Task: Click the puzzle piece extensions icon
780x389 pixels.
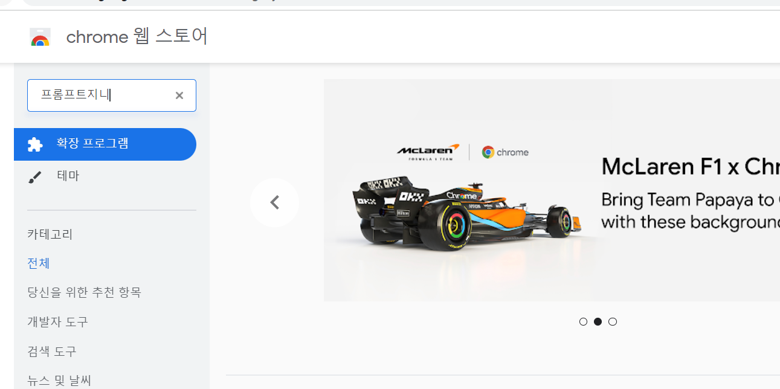Action: pyautogui.click(x=36, y=144)
